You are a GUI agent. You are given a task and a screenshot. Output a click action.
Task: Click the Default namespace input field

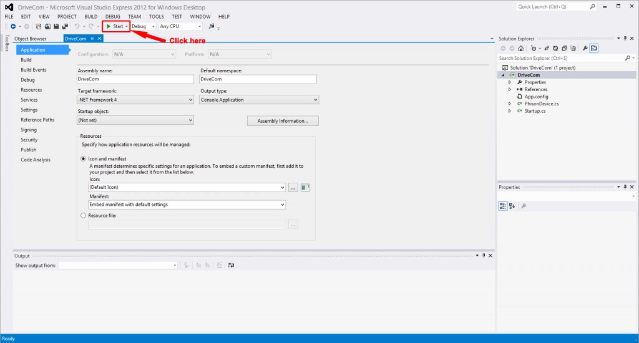pyautogui.click(x=258, y=79)
